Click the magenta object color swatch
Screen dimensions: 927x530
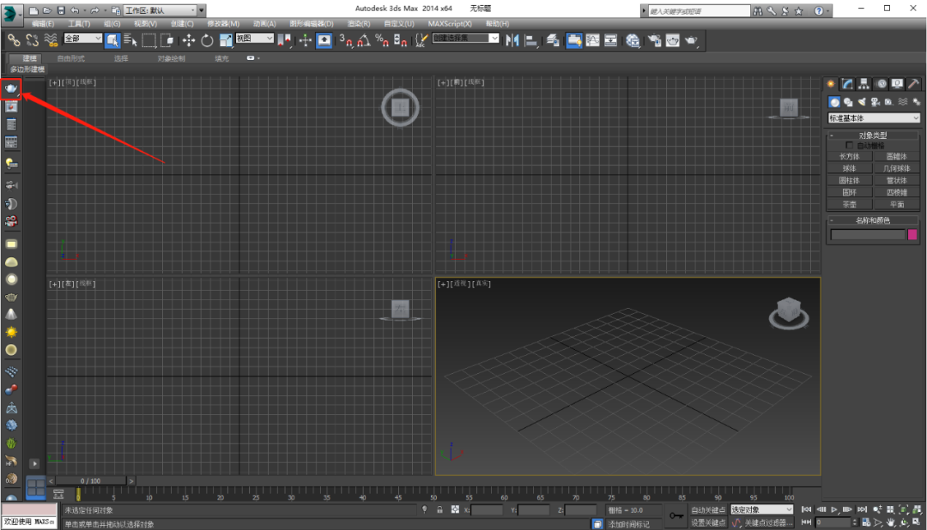[912, 235]
